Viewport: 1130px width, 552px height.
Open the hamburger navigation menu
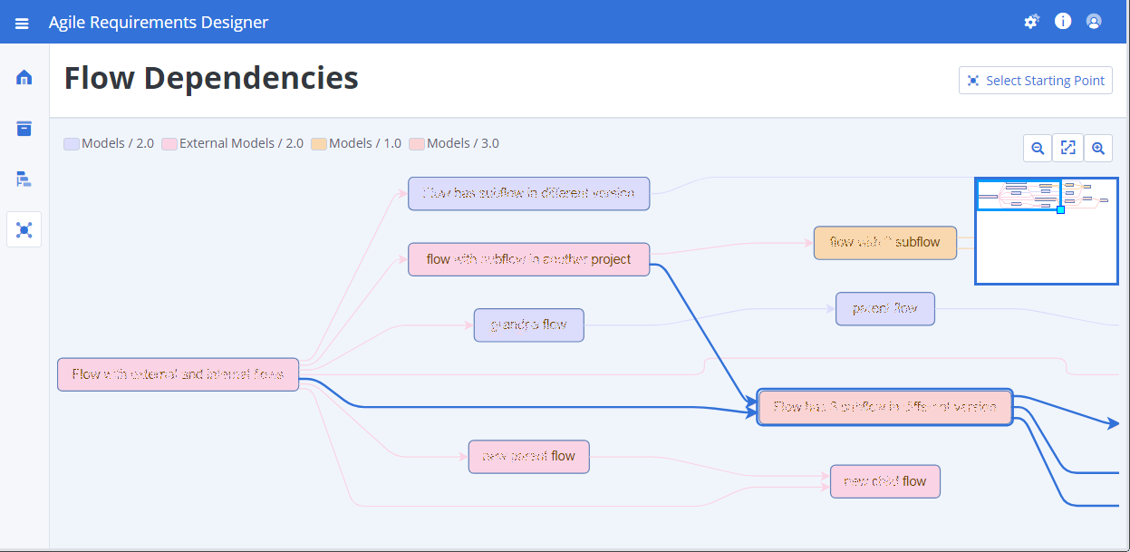tap(23, 21)
